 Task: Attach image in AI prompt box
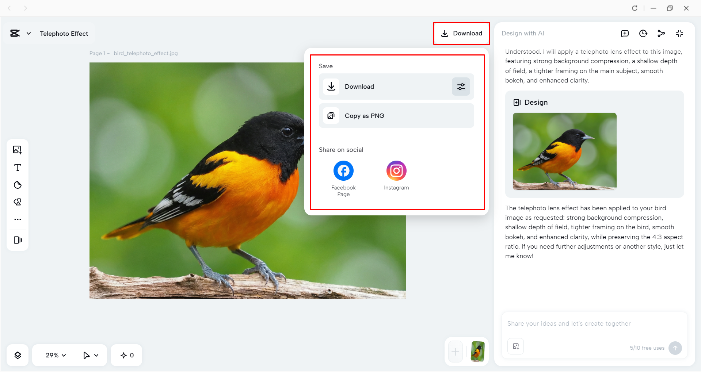click(516, 346)
